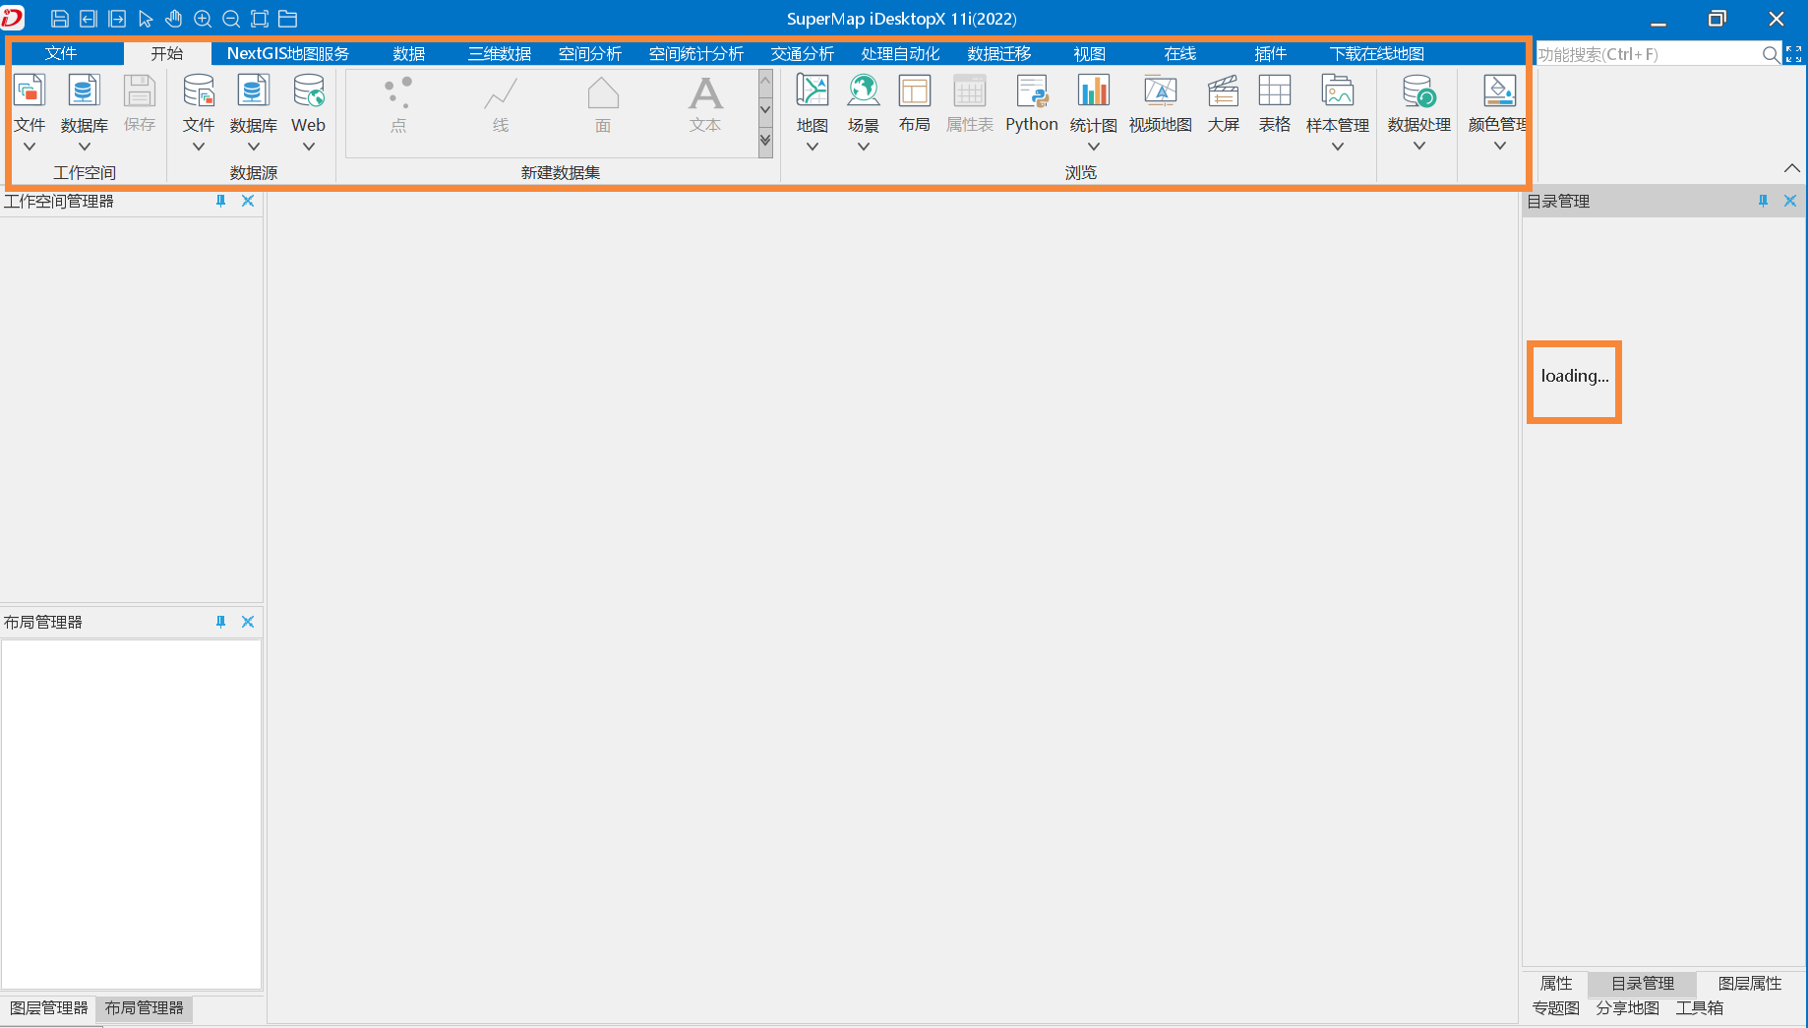Open the 视频地图 video map
Viewport: 1808px width, 1028px height.
[x=1161, y=91]
